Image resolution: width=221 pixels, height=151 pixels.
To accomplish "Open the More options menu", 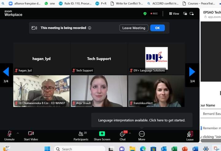I will (x=142, y=134).
